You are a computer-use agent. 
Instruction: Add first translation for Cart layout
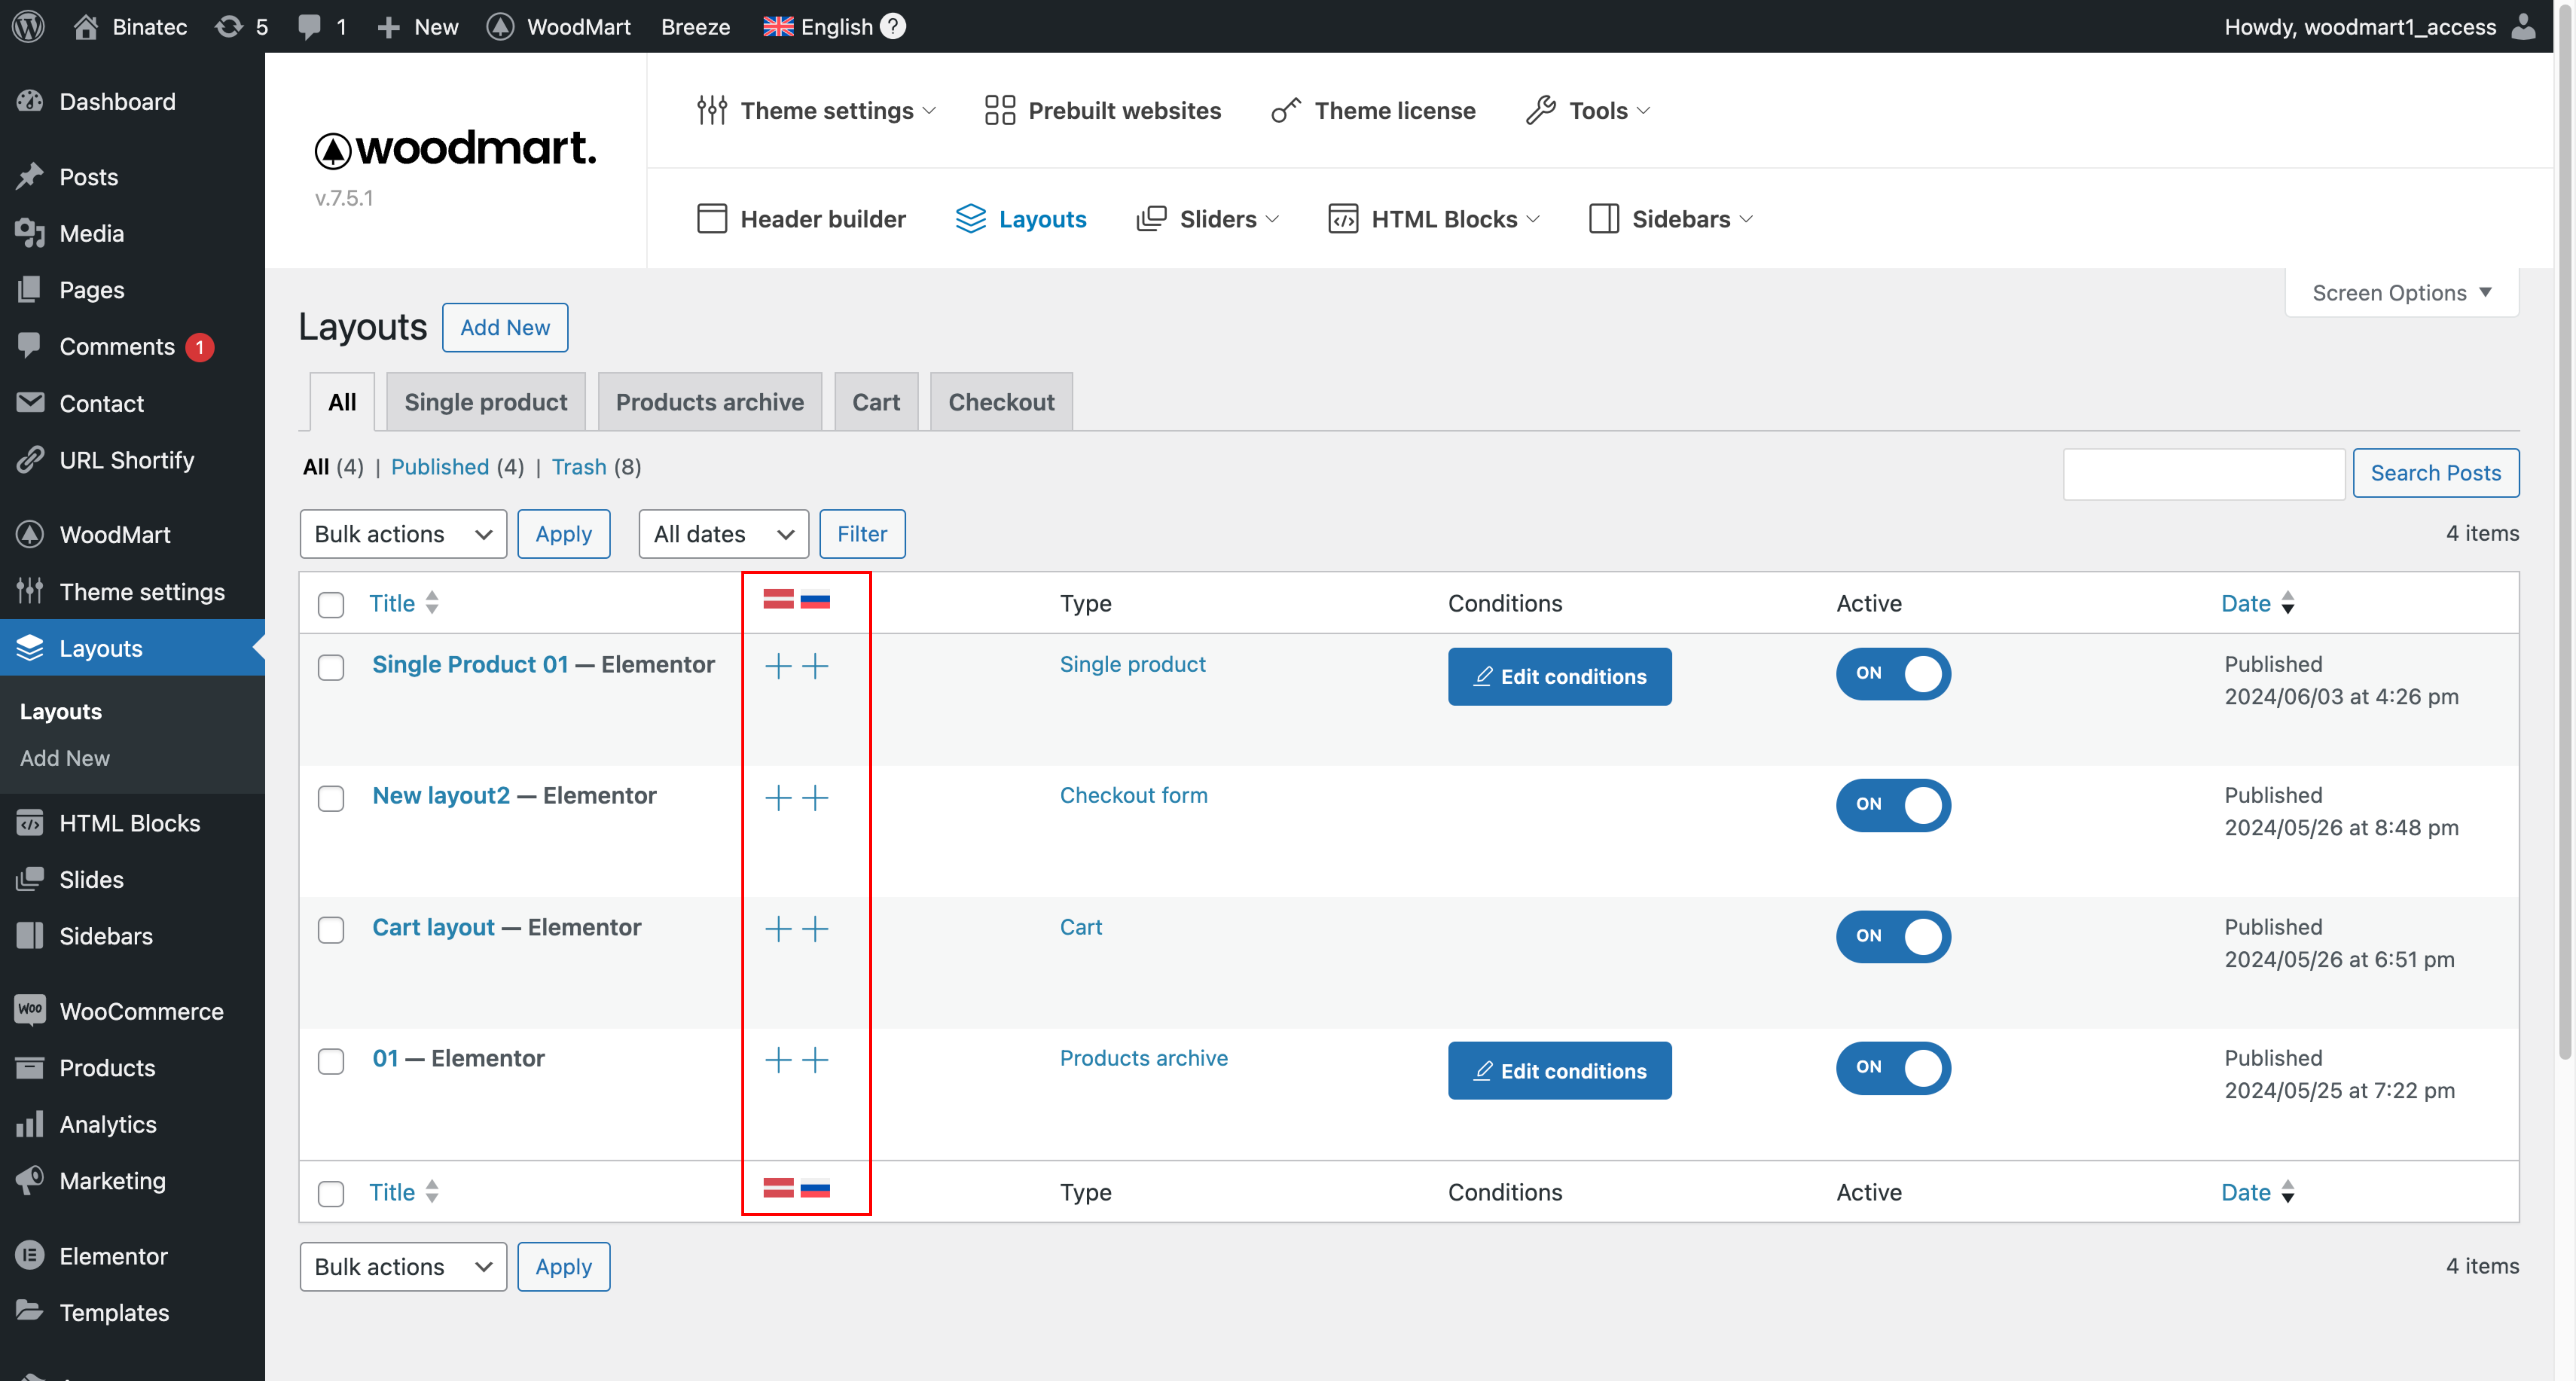[778, 929]
